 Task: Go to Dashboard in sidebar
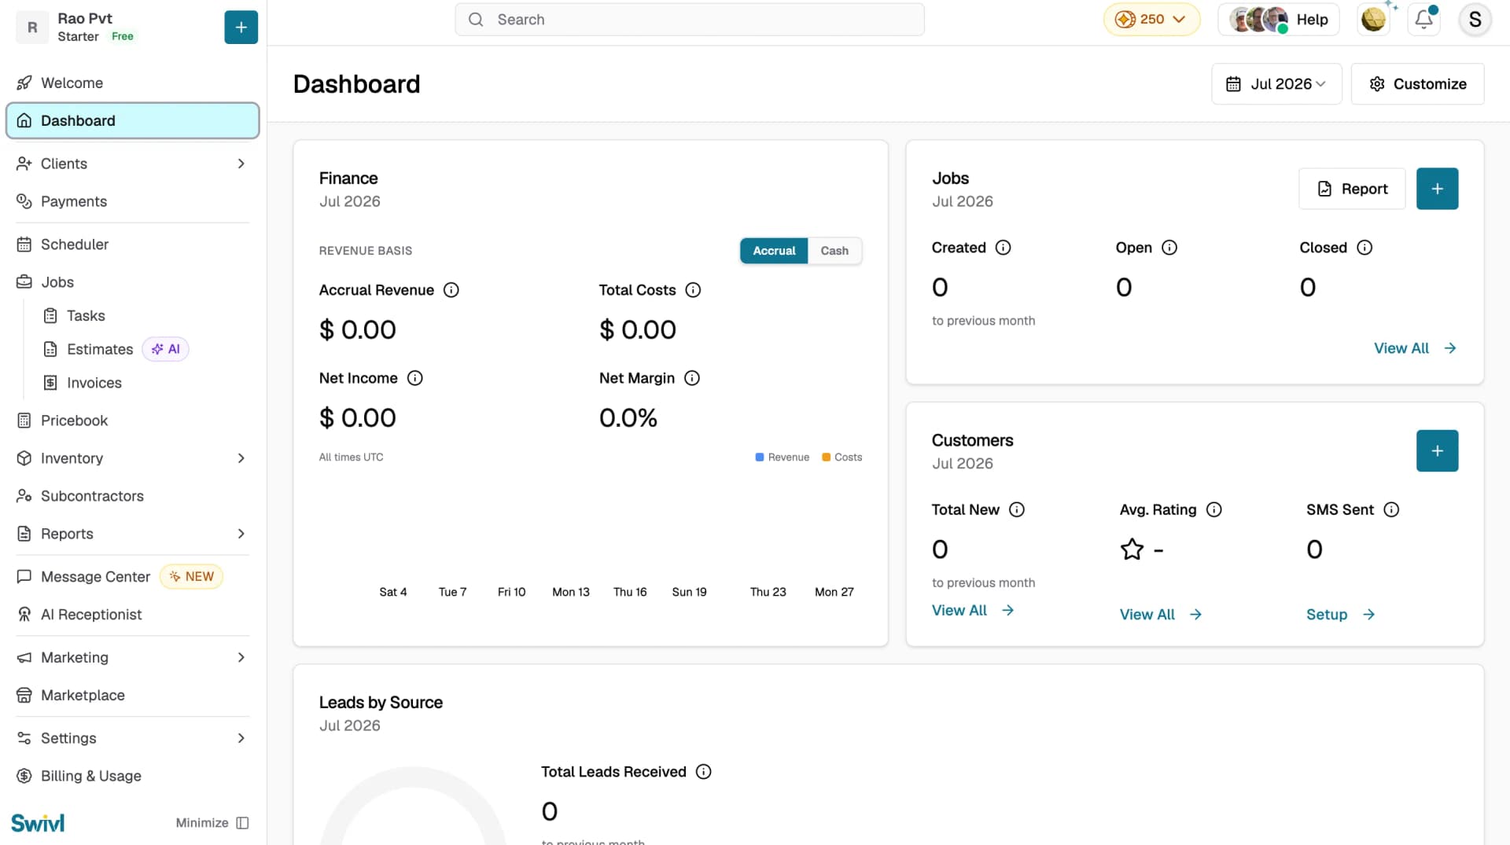coord(132,120)
